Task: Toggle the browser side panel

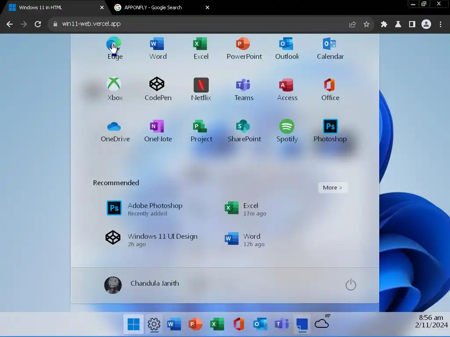Action: point(412,25)
